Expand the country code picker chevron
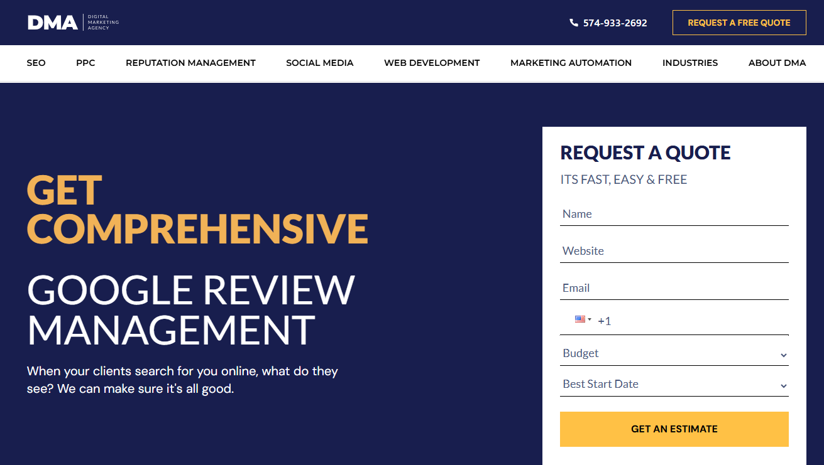The height and width of the screenshot is (465, 824). tap(588, 319)
